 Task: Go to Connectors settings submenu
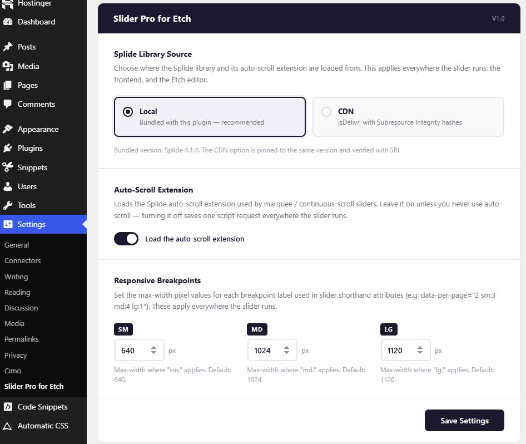(x=22, y=261)
